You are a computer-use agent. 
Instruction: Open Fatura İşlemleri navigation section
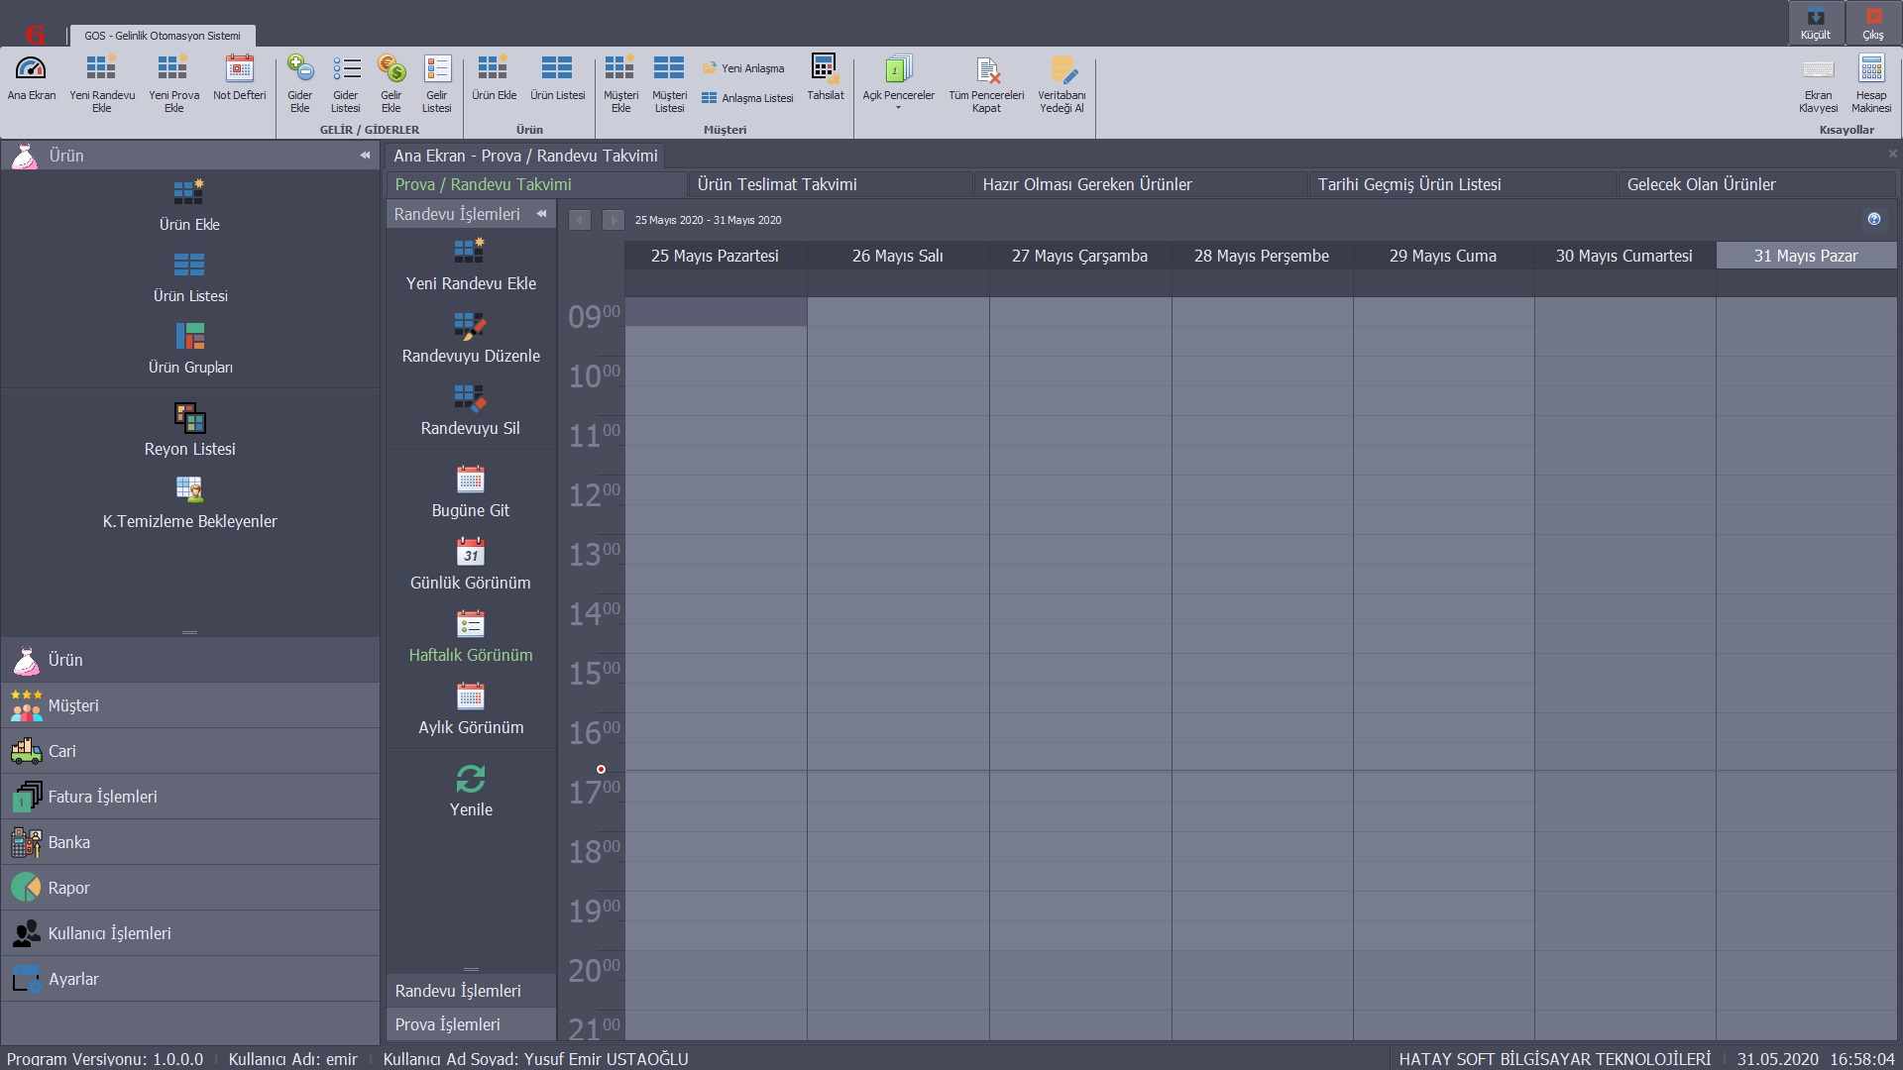(x=102, y=797)
